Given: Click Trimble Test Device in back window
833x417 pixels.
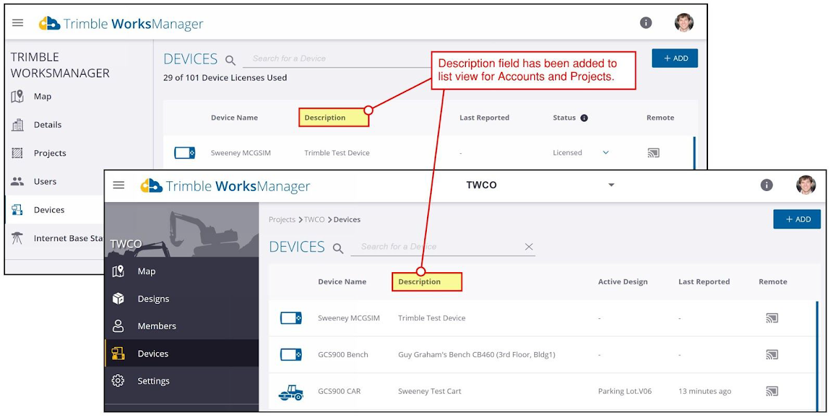Looking at the screenshot, I should 337,153.
